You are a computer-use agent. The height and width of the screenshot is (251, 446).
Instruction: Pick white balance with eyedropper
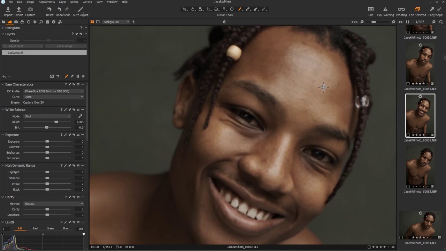(80, 116)
